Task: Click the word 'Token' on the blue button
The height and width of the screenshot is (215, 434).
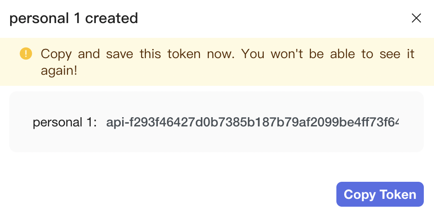Action: pyautogui.click(x=397, y=194)
